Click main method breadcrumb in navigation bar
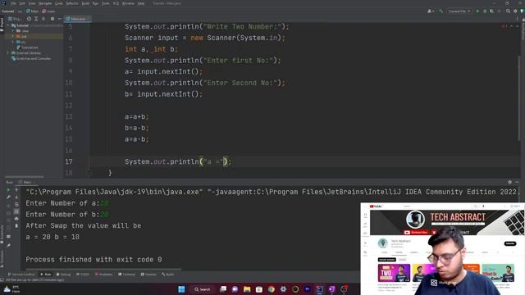The image size is (525, 295). pyautogui.click(x=49, y=11)
